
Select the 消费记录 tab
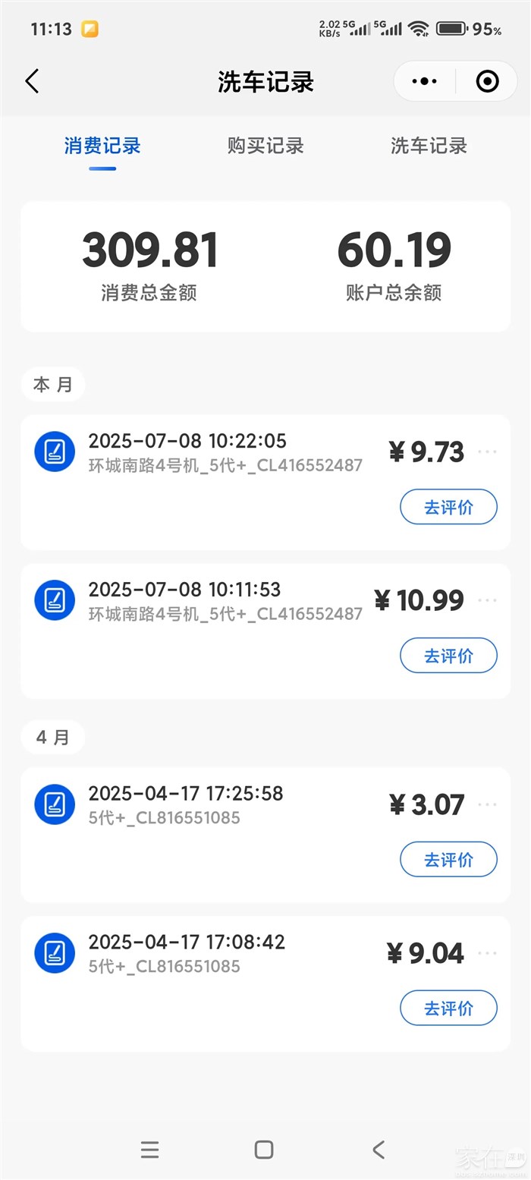pos(102,146)
